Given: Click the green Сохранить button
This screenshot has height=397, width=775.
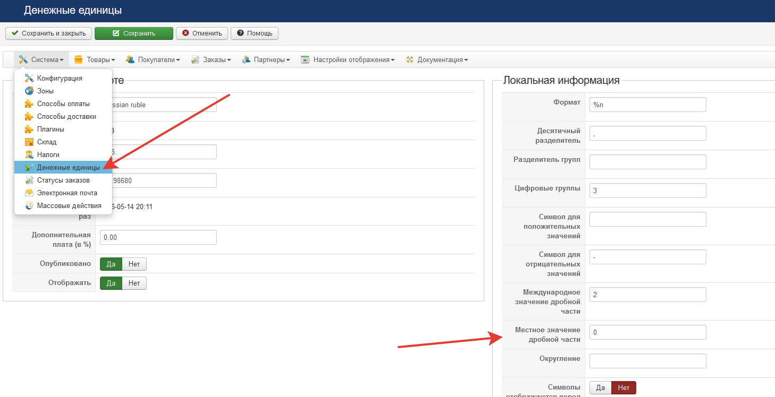Looking at the screenshot, I should 134,33.
